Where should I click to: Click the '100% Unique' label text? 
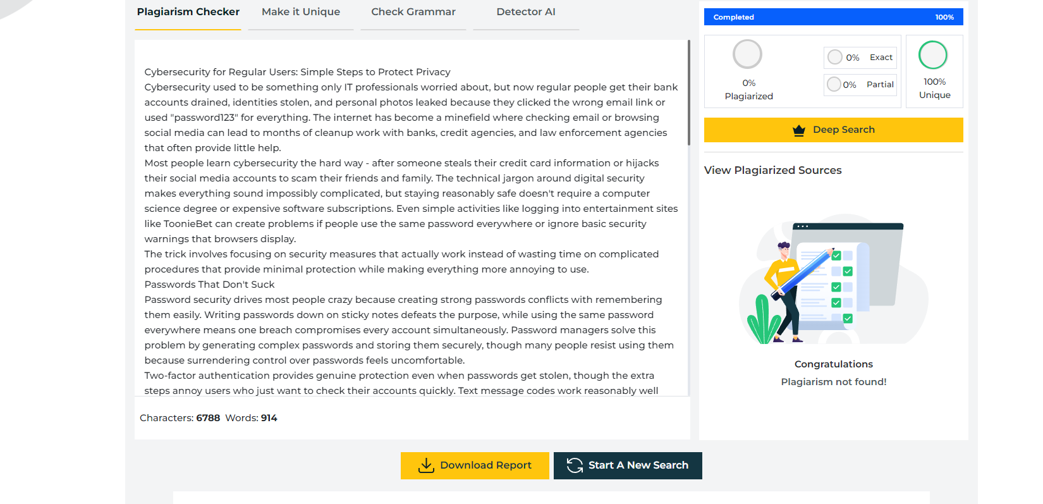pos(934,89)
